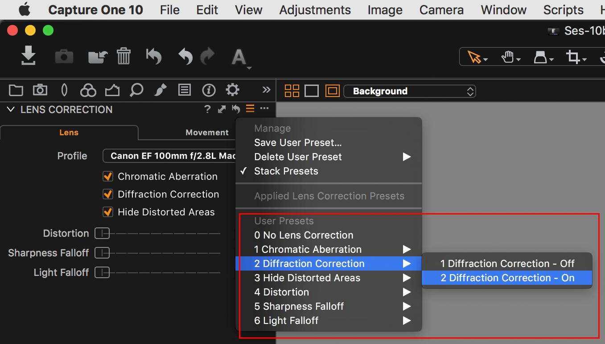The image size is (605, 344).
Task: Click the Sharpness Falloff slider handle
Action: pos(102,253)
